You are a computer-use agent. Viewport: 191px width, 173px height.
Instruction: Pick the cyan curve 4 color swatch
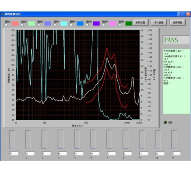pyautogui.click(x=64, y=24)
